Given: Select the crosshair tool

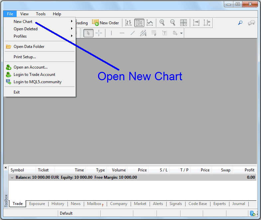Looking at the screenshot, I should [99, 33].
